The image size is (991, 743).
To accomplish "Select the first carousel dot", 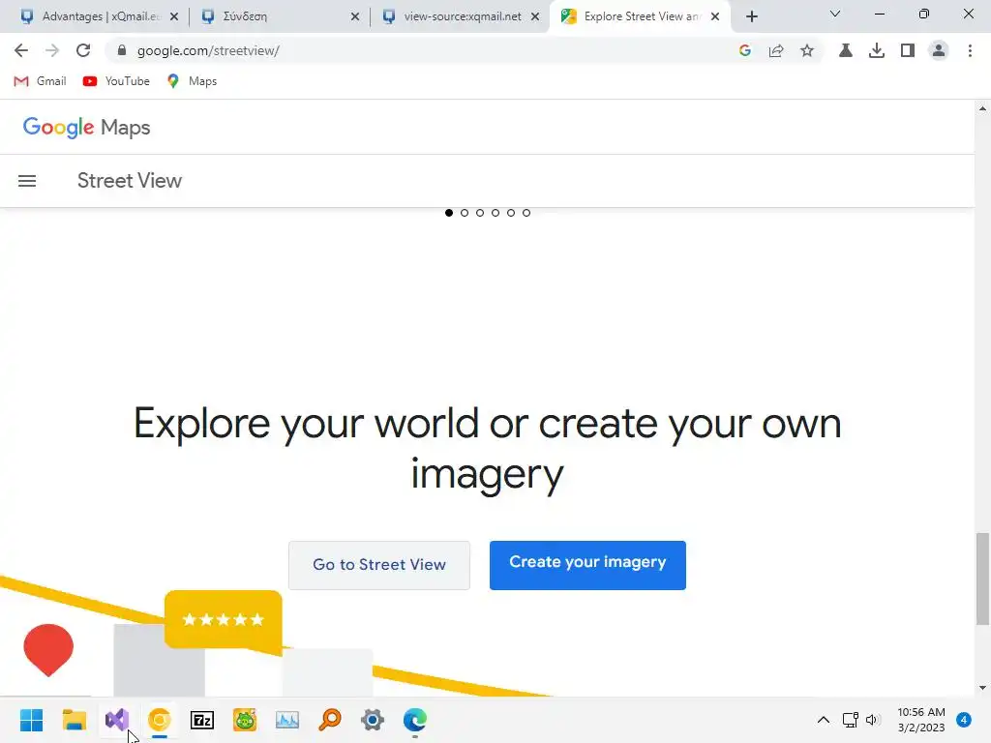I will click(x=449, y=213).
